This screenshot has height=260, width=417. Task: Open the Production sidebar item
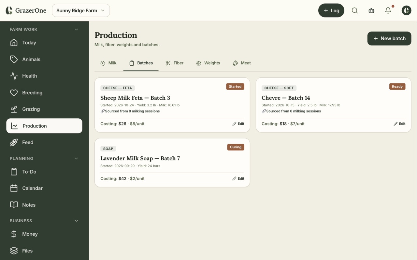click(x=44, y=126)
